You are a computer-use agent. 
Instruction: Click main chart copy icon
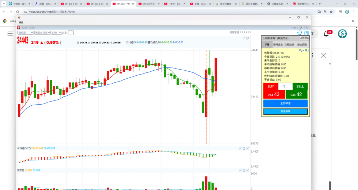pos(248,38)
